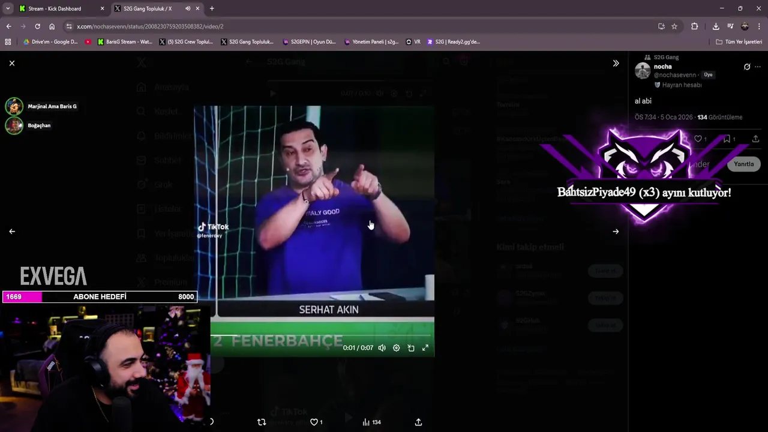Open (5) S2G Crew Topluluk bookmark
This screenshot has height=432, width=768.
[186, 42]
